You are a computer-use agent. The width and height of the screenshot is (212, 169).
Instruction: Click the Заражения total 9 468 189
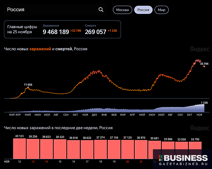tap(56, 32)
